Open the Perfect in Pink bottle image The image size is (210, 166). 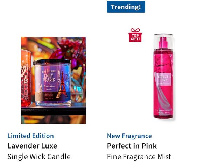[x=163, y=76]
